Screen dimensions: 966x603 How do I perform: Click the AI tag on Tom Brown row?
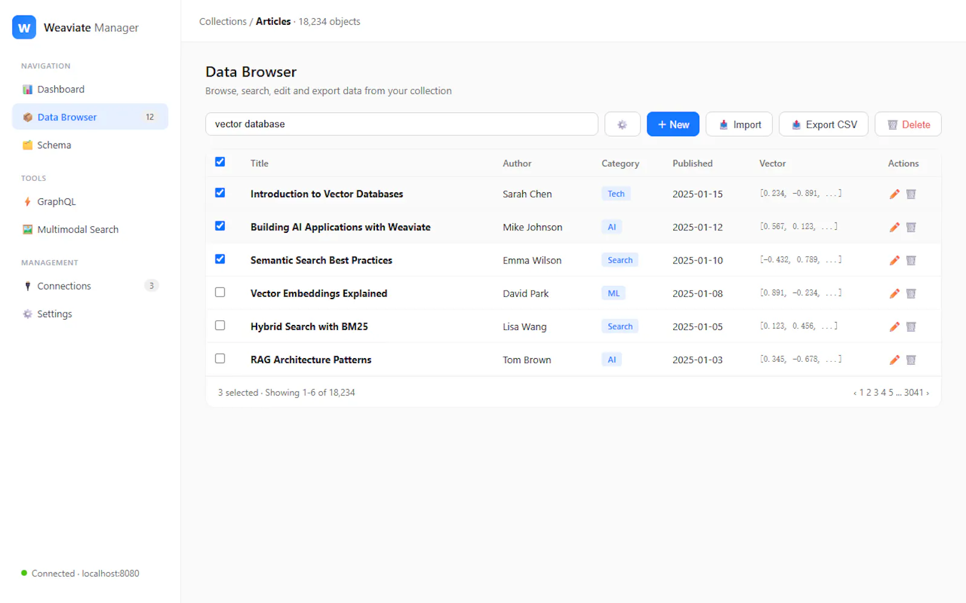[x=612, y=359]
